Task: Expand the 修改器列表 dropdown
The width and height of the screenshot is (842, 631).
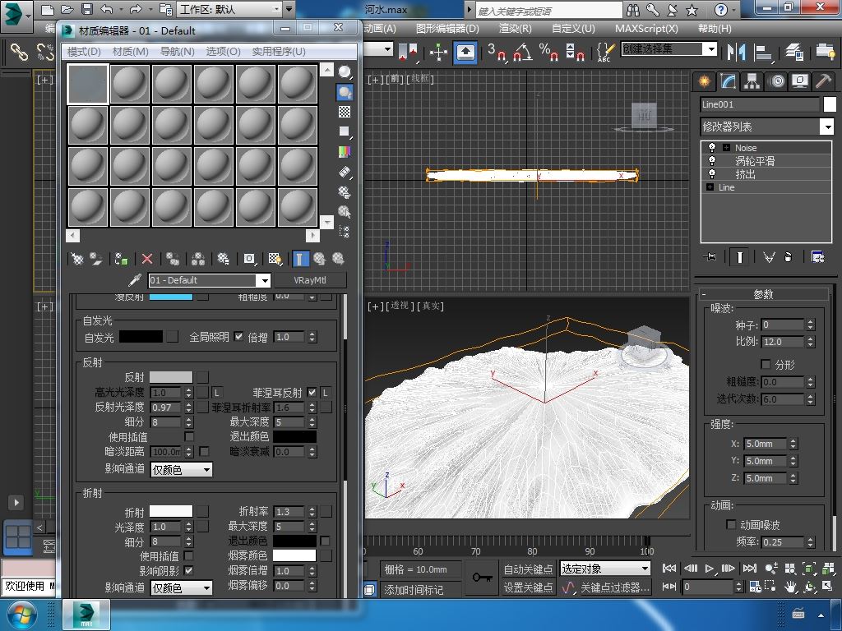Action: pos(826,127)
